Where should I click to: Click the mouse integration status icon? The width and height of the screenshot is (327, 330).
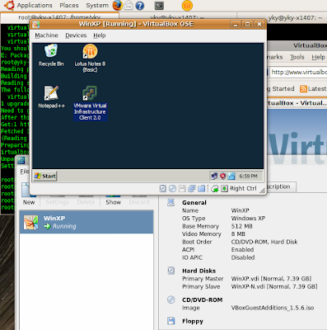(215, 188)
